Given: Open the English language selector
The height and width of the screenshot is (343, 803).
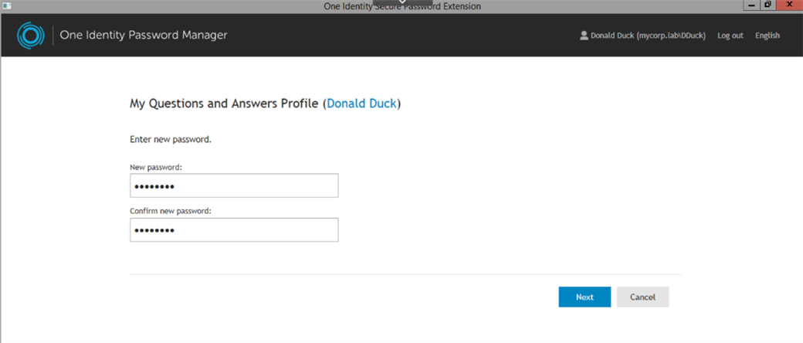Looking at the screenshot, I should (767, 36).
